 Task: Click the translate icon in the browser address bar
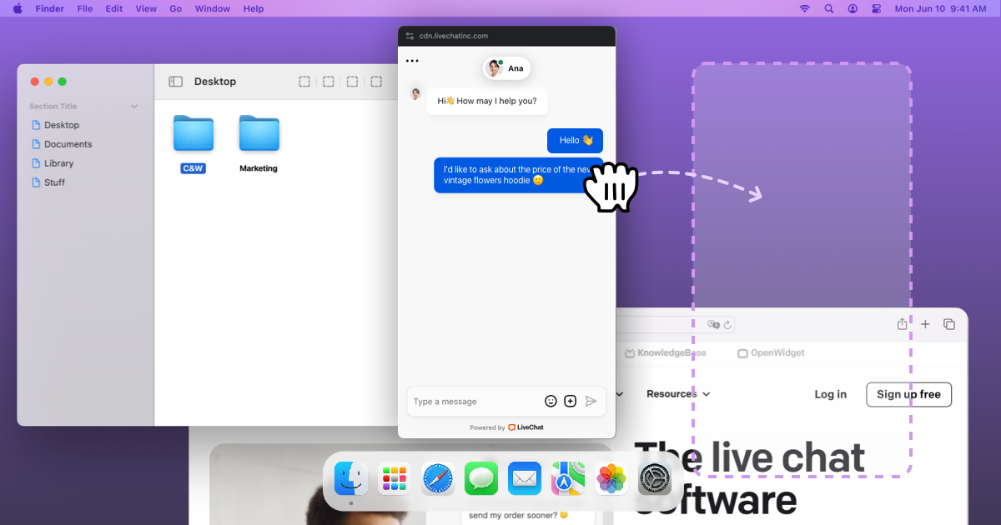click(x=713, y=324)
